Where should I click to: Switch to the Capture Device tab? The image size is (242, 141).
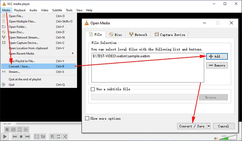[x=169, y=35]
